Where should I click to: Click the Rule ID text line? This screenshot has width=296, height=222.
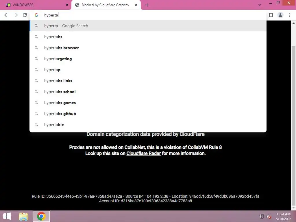click(x=145, y=196)
